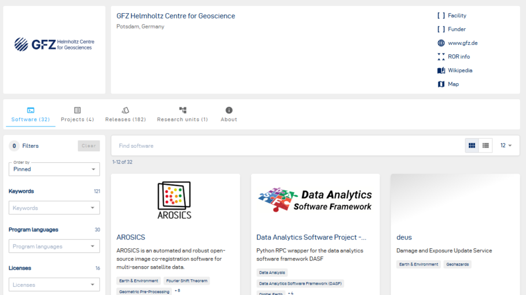Click the 0 Filters count badge
This screenshot has width=526, height=295.
[14, 145]
